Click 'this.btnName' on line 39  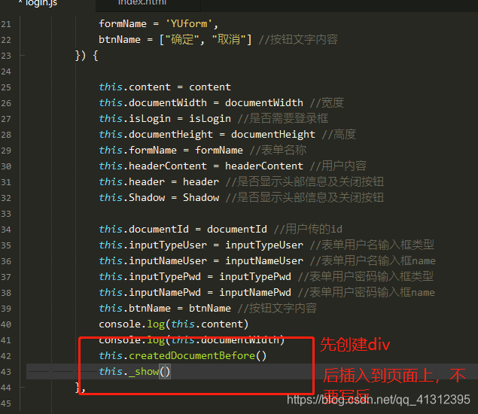(x=135, y=308)
